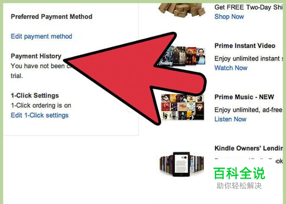This screenshot has width=286, height=204.
Task: Click the 1-Click Settings heading
Action: 35,96
